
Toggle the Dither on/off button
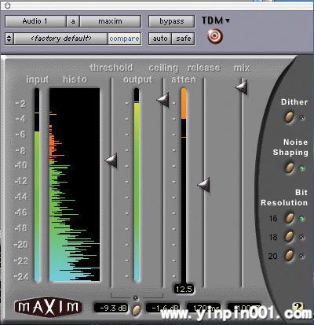289,117
